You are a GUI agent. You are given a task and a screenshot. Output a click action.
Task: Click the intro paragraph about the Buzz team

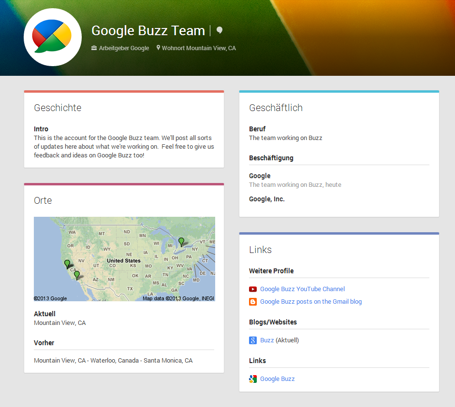(124, 147)
